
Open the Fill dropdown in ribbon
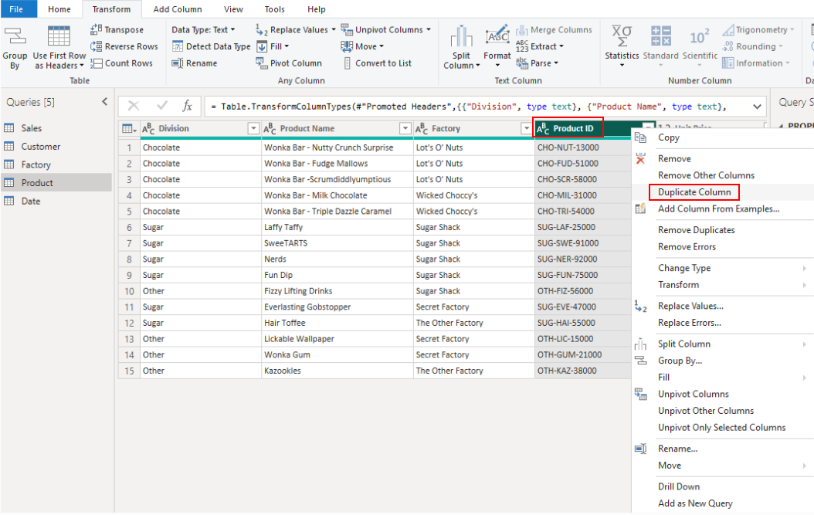click(x=273, y=46)
